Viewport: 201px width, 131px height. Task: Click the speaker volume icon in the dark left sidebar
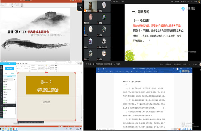click(x=1, y=95)
